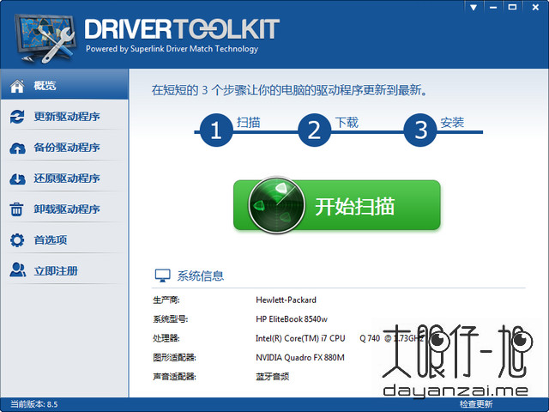The image size is (549, 412).
Task: Click the Powered by Superlink tagline
Action: click(x=172, y=49)
